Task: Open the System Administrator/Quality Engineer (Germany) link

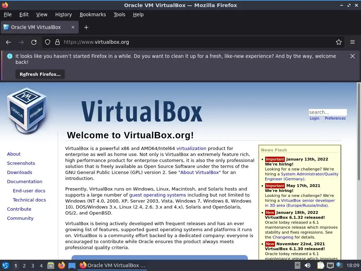Action: point(302,176)
